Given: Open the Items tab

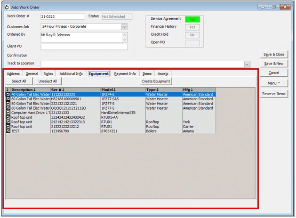Looking at the screenshot, I should pos(147,73).
